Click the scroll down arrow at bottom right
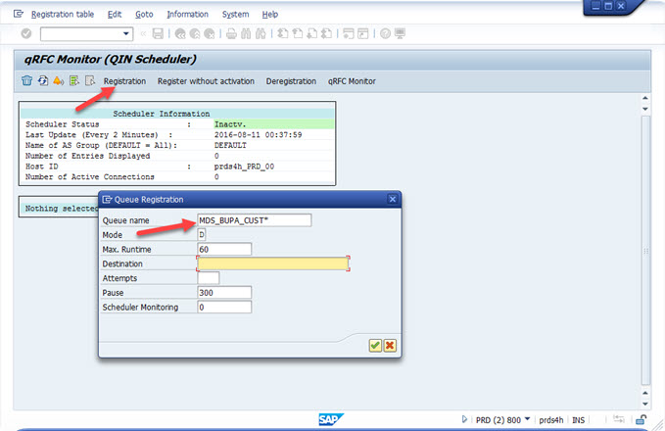 pos(645,404)
